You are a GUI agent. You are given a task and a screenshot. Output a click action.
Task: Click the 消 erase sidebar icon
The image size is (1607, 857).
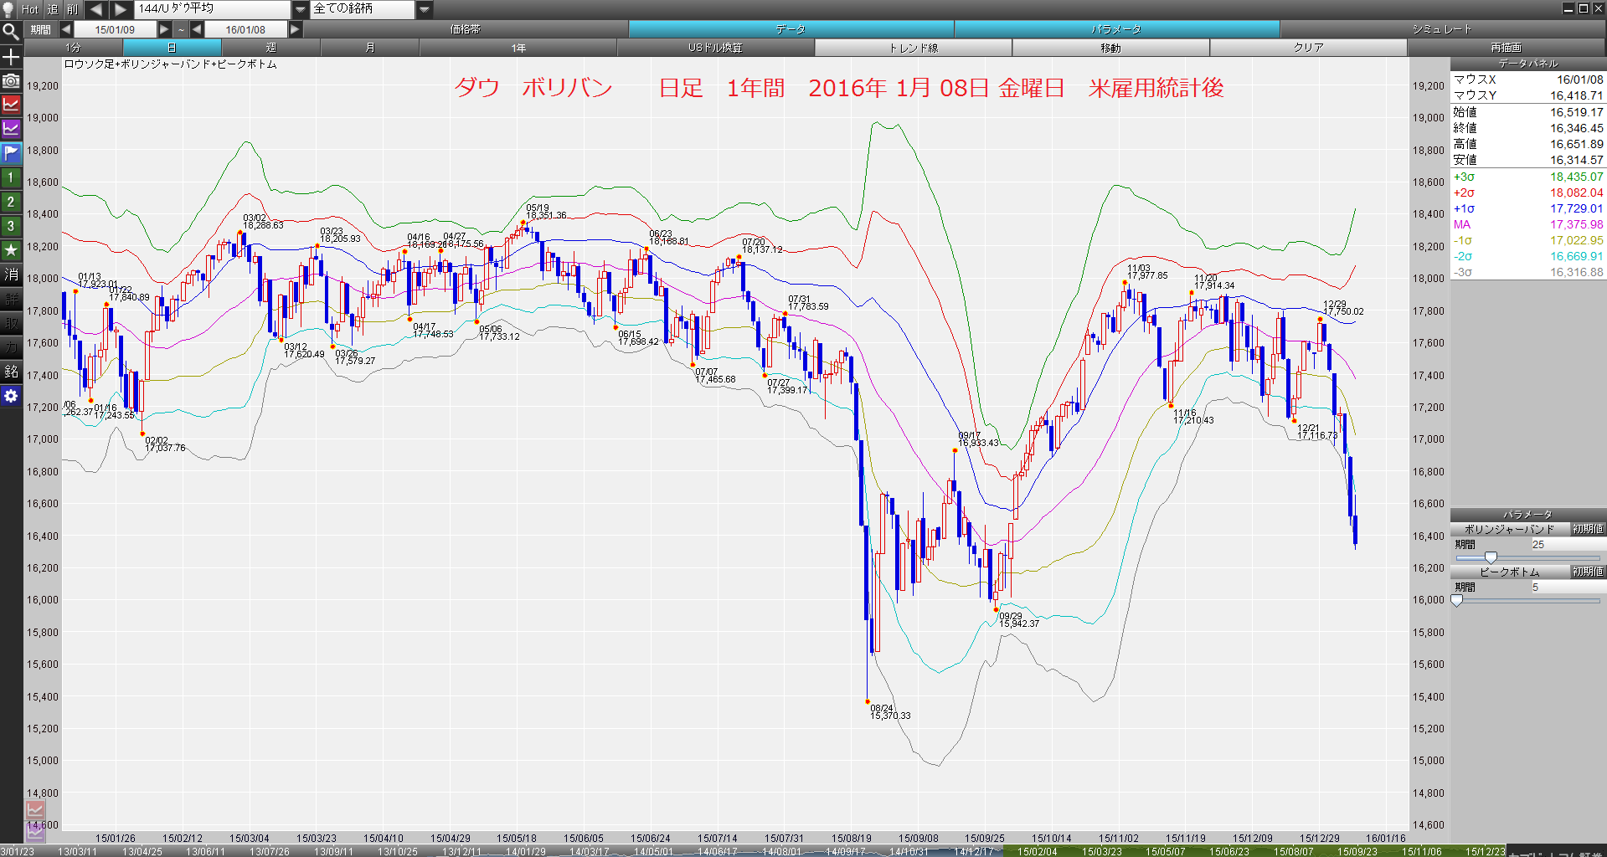pos(11,275)
